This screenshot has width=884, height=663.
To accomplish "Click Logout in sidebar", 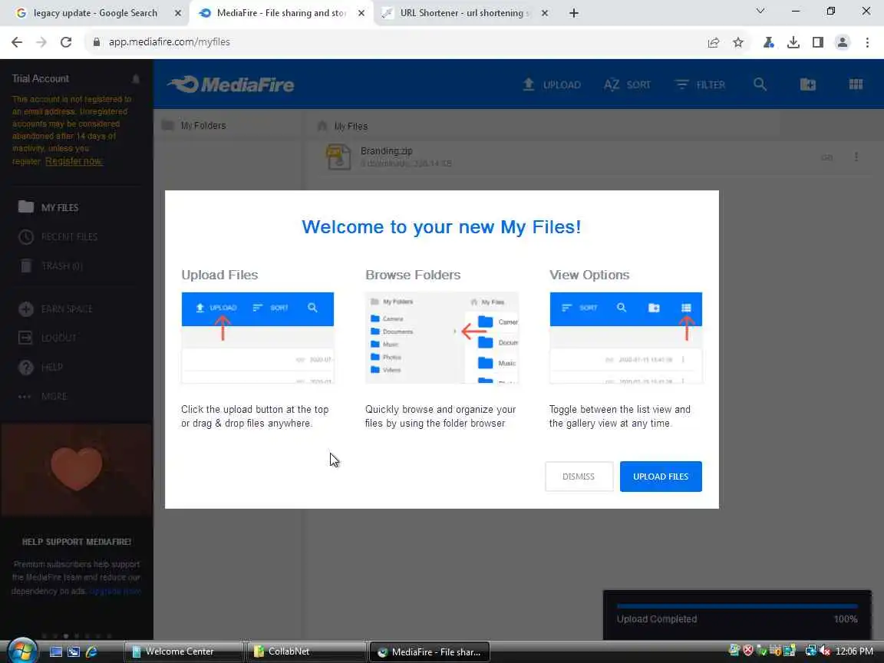I will click(x=48, y=338).
